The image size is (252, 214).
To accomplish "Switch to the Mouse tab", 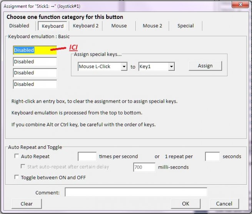I will click(119, 26).
